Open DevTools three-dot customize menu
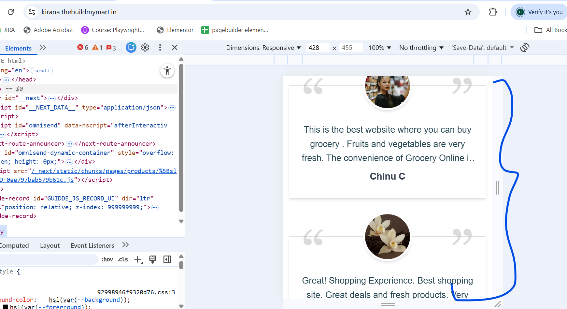Screen dimensions: 567x309 [x=160, y=48]
